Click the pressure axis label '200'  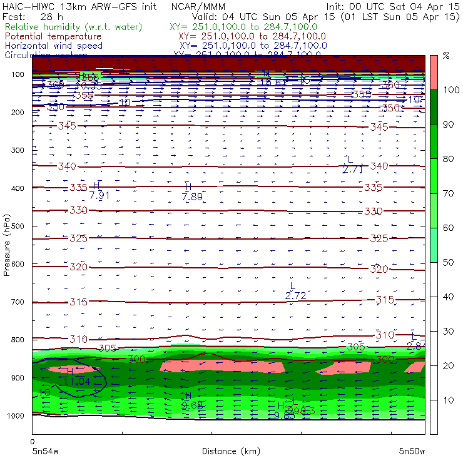18,112
